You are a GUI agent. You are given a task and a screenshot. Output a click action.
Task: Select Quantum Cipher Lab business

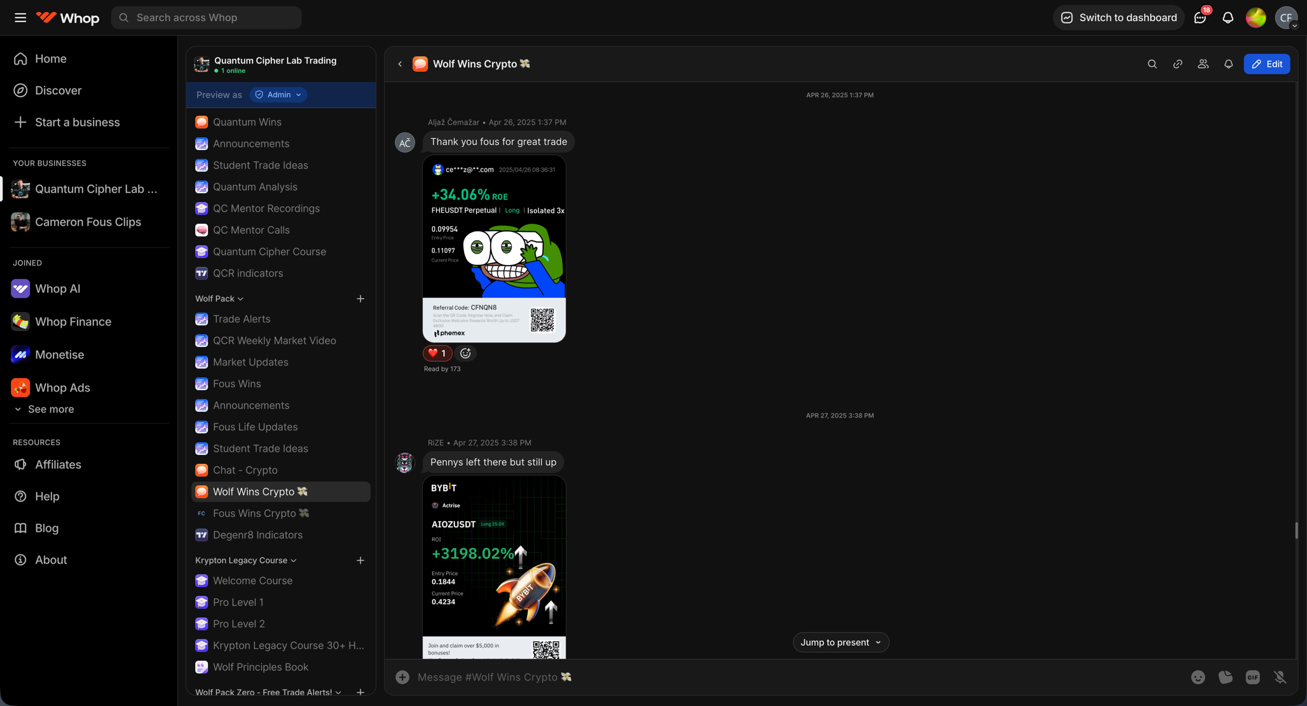(x=89, y=189)
